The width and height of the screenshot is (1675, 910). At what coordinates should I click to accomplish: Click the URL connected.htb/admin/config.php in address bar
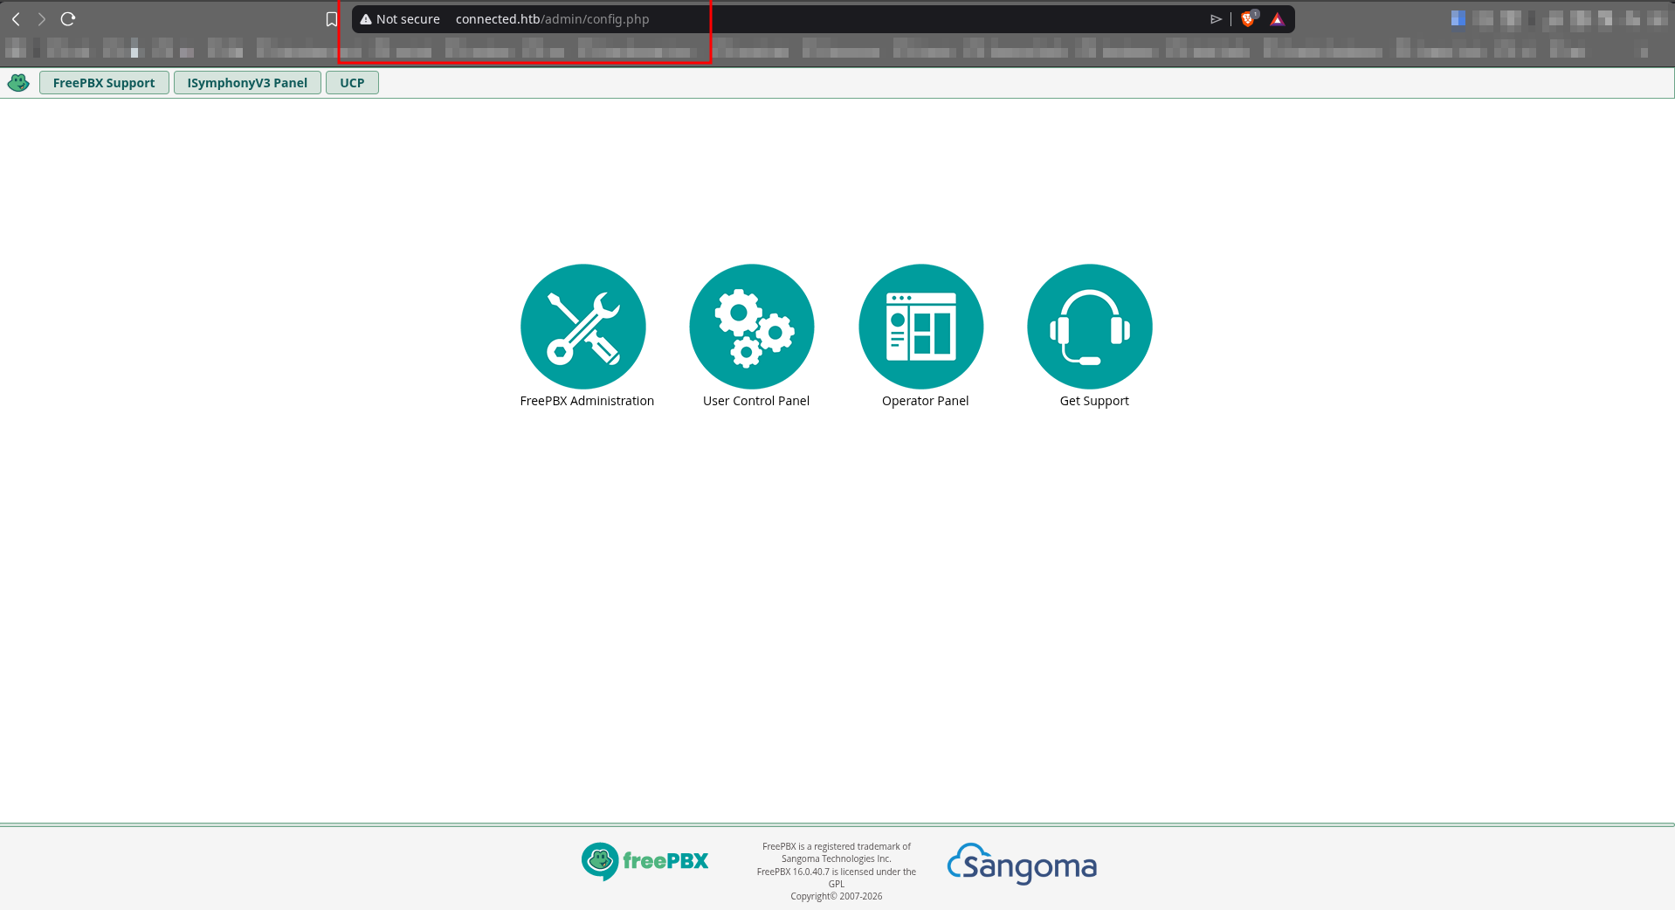pos(552,19)
